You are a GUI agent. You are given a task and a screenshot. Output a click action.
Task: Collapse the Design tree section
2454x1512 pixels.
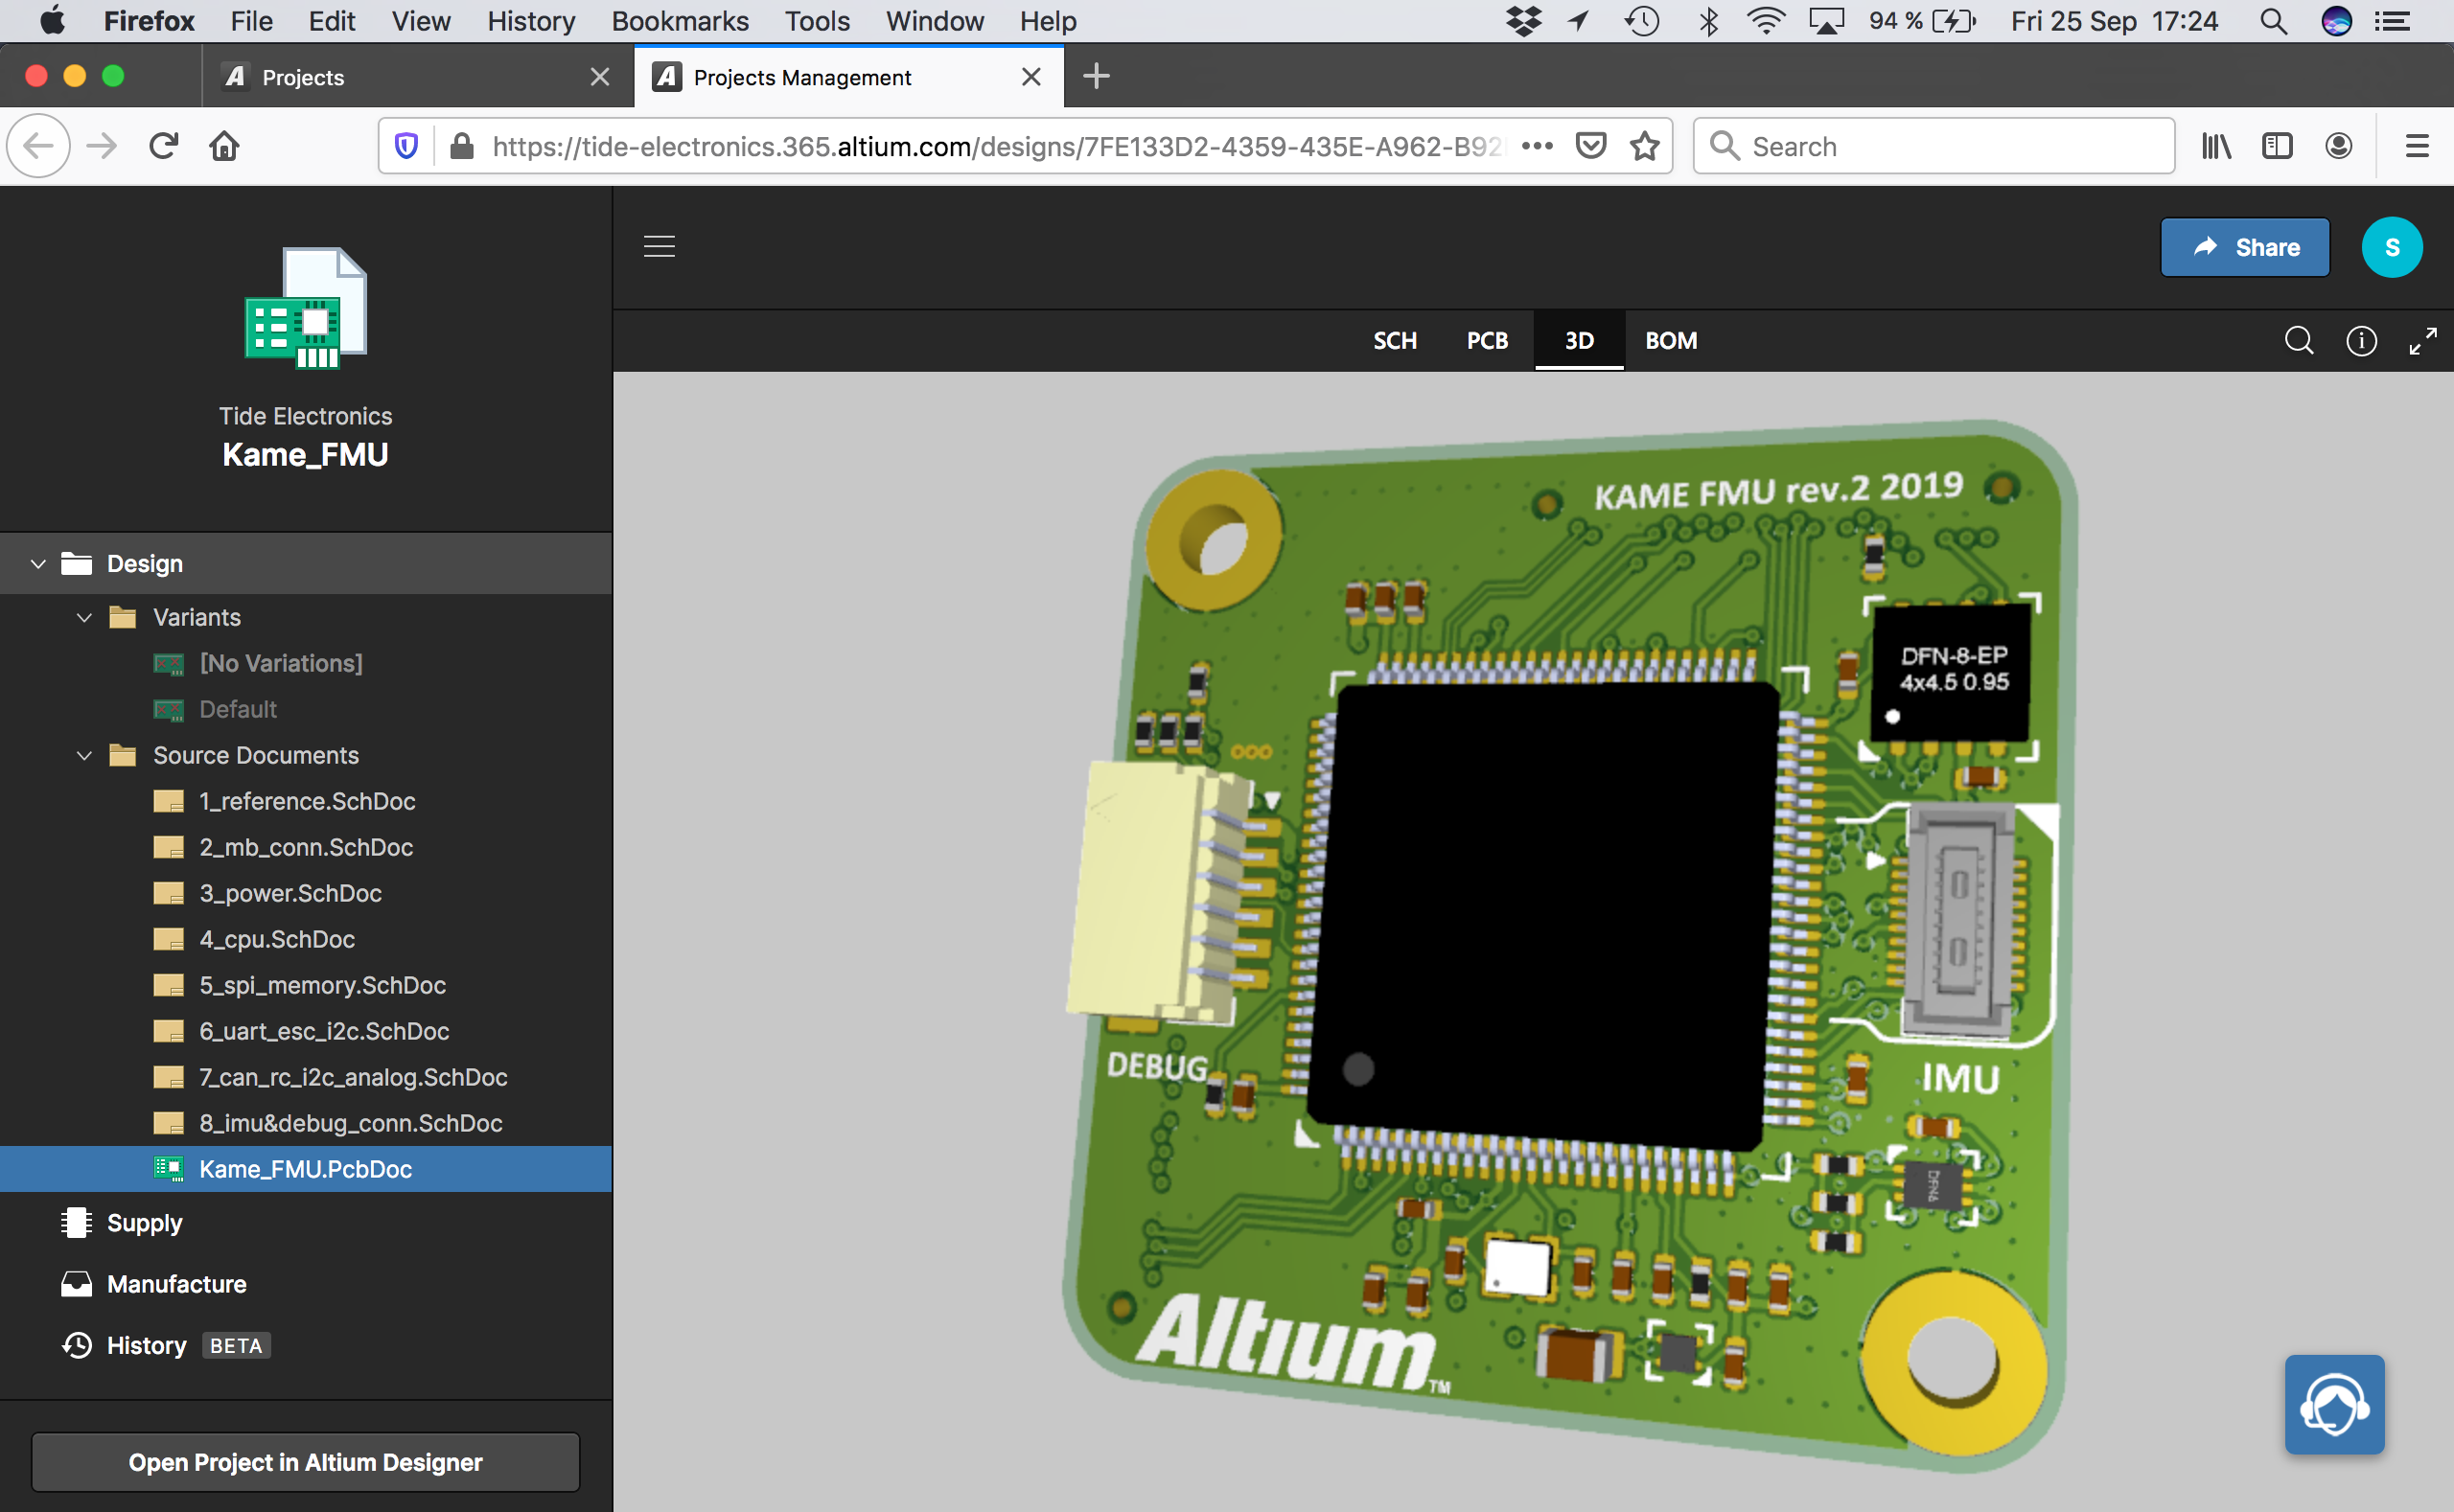38,562
